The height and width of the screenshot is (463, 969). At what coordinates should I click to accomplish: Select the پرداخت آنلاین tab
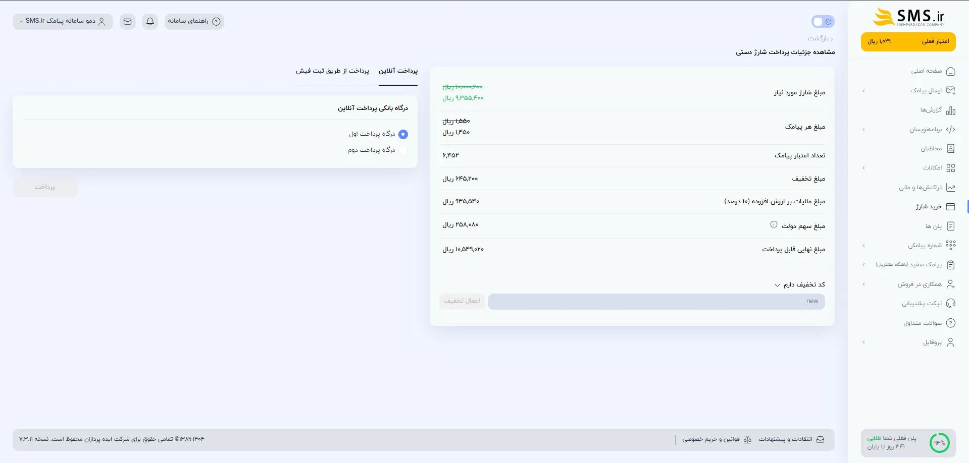pyautogui.click(x=398, y=71)
